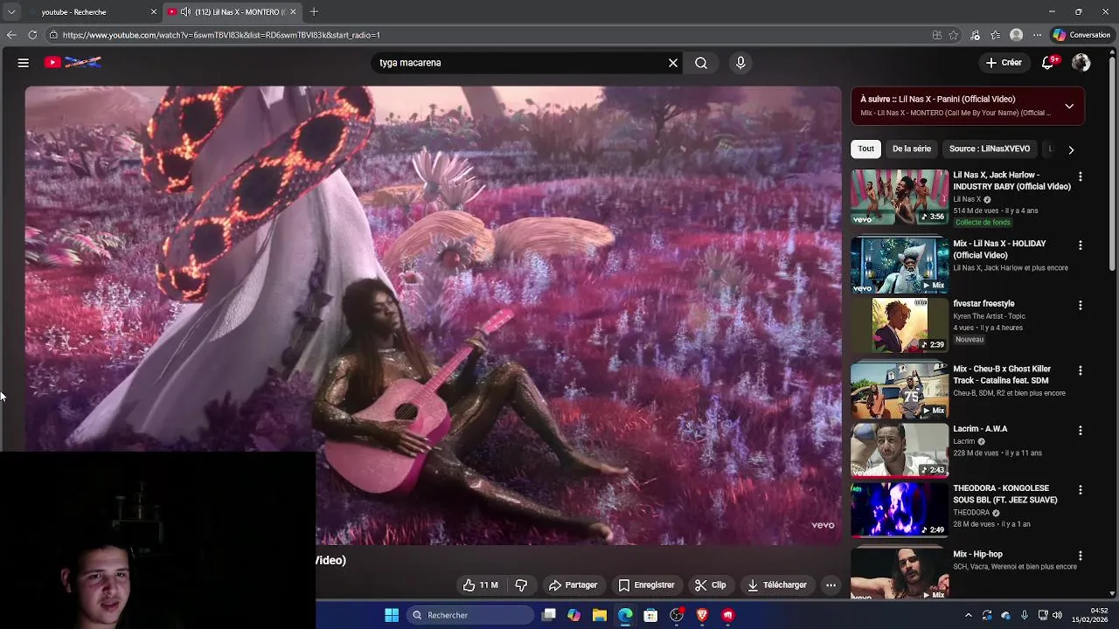Save the video with Enregistrer
Image resolution: width=1119 pixels, height=629 pixels.
coord(647,585)
